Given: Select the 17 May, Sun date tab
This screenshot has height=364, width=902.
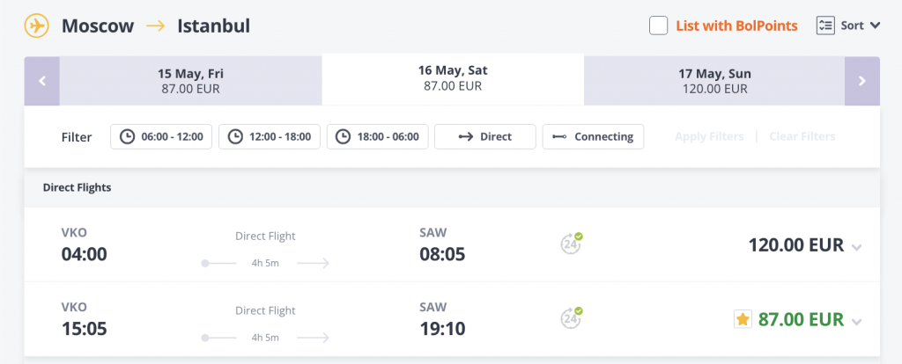Looking at the screenshot, I should (x=714, y=81).
